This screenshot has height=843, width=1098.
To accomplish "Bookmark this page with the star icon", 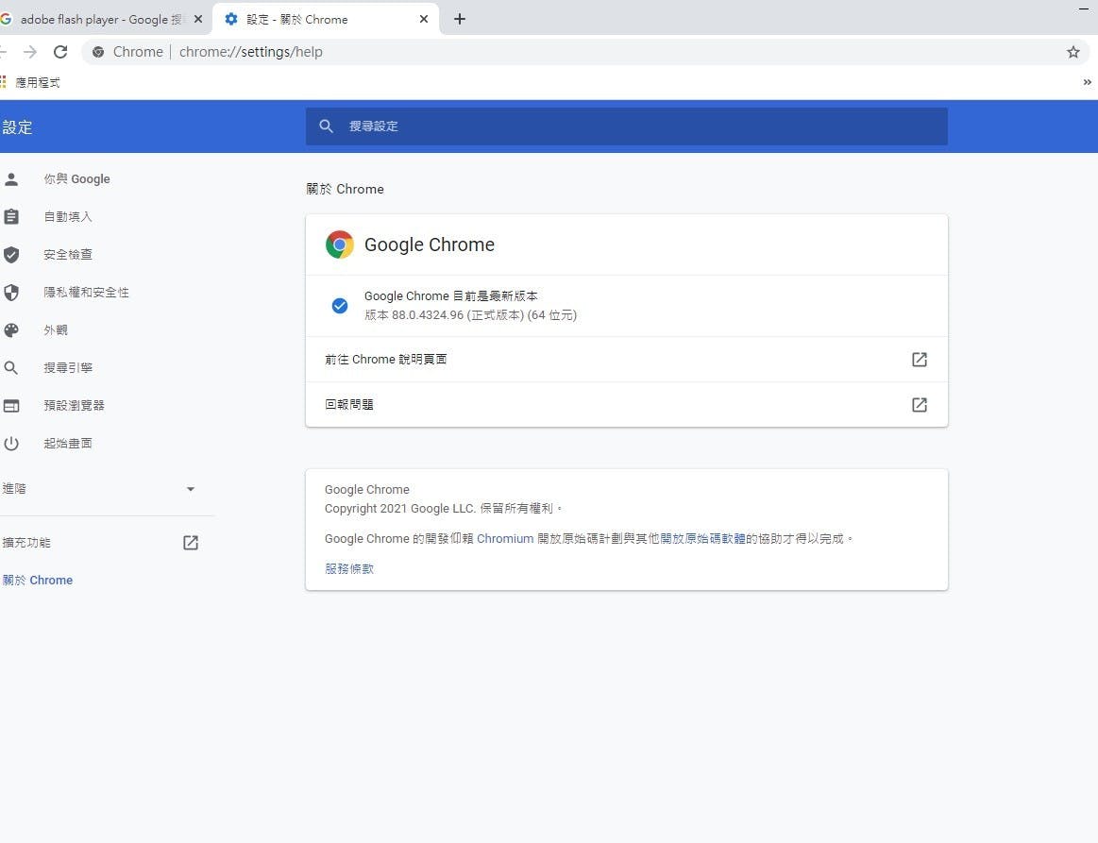I will pyautogui.click(x=1073, y=52).
